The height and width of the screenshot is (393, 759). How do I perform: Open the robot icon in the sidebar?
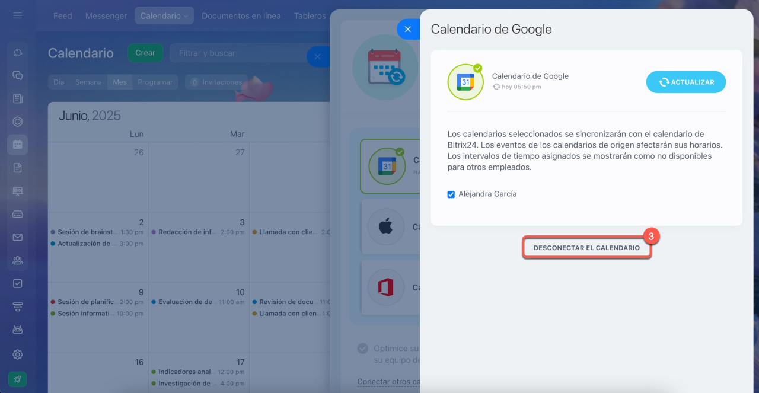[18, 330]
